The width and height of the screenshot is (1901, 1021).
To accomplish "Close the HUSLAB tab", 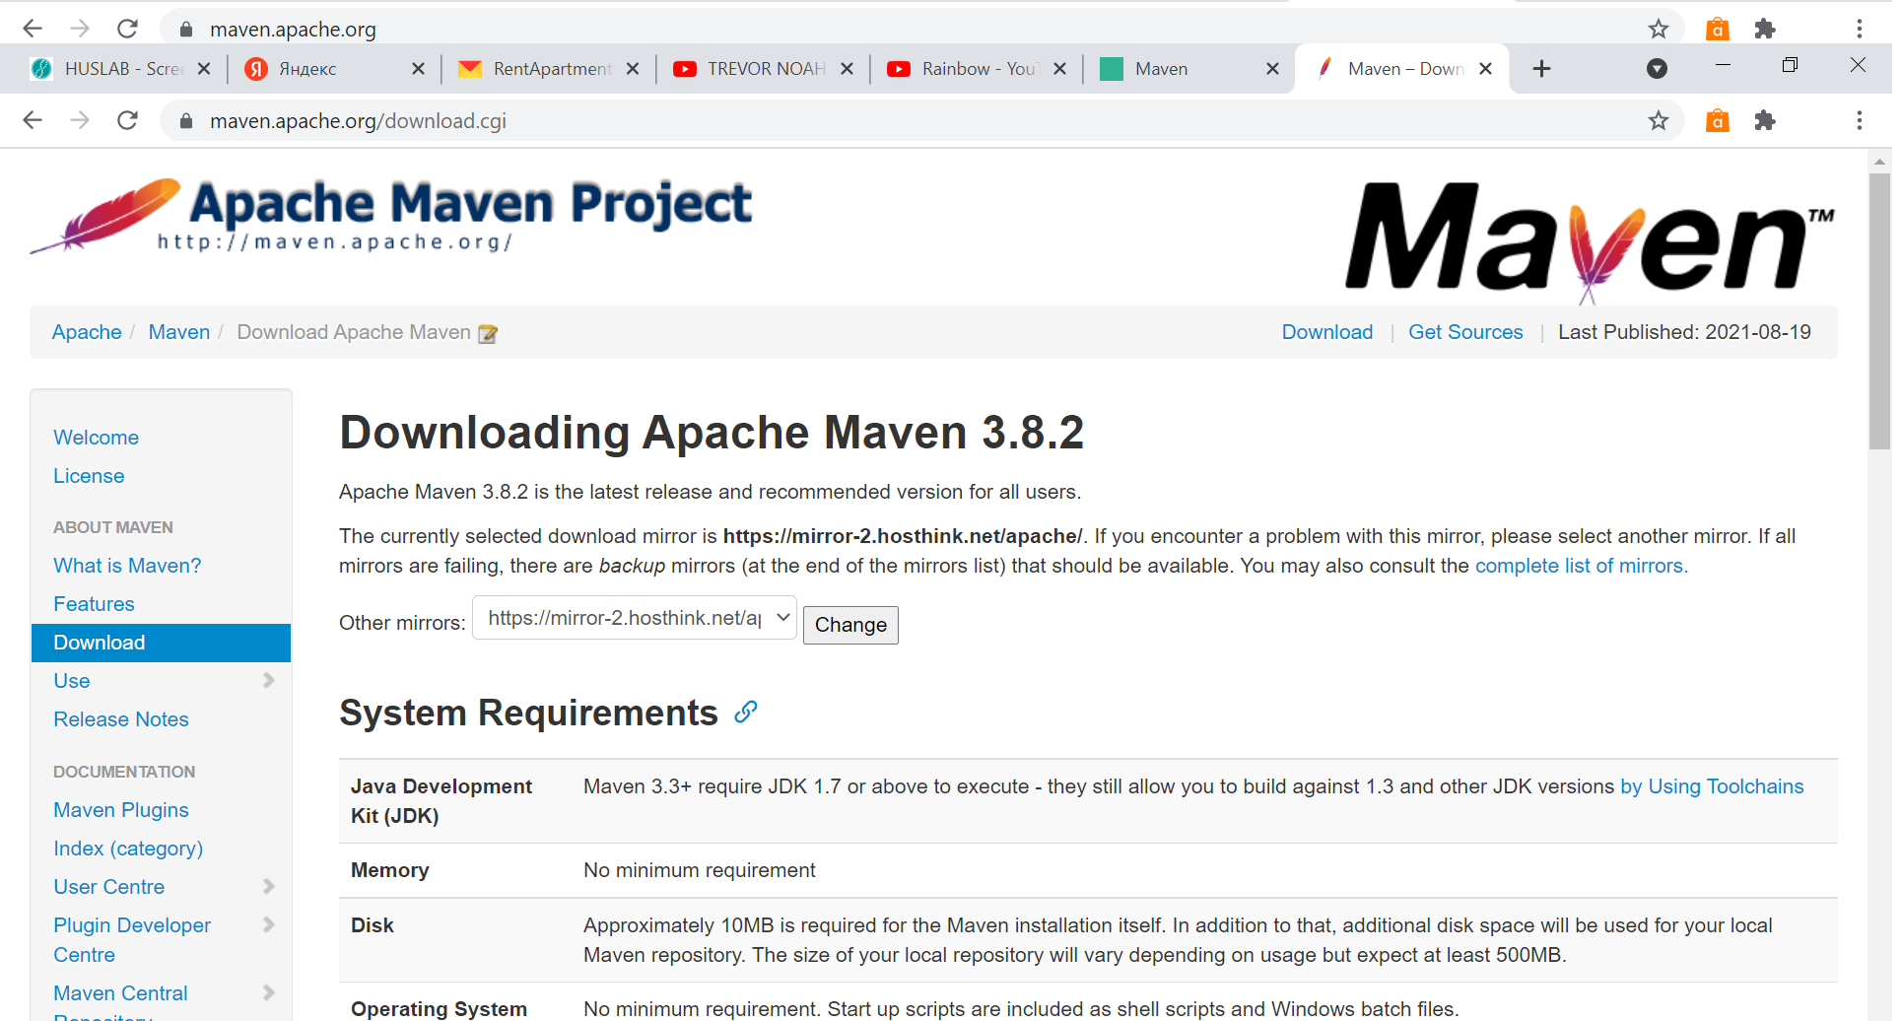I will click(x=204, y=69).
